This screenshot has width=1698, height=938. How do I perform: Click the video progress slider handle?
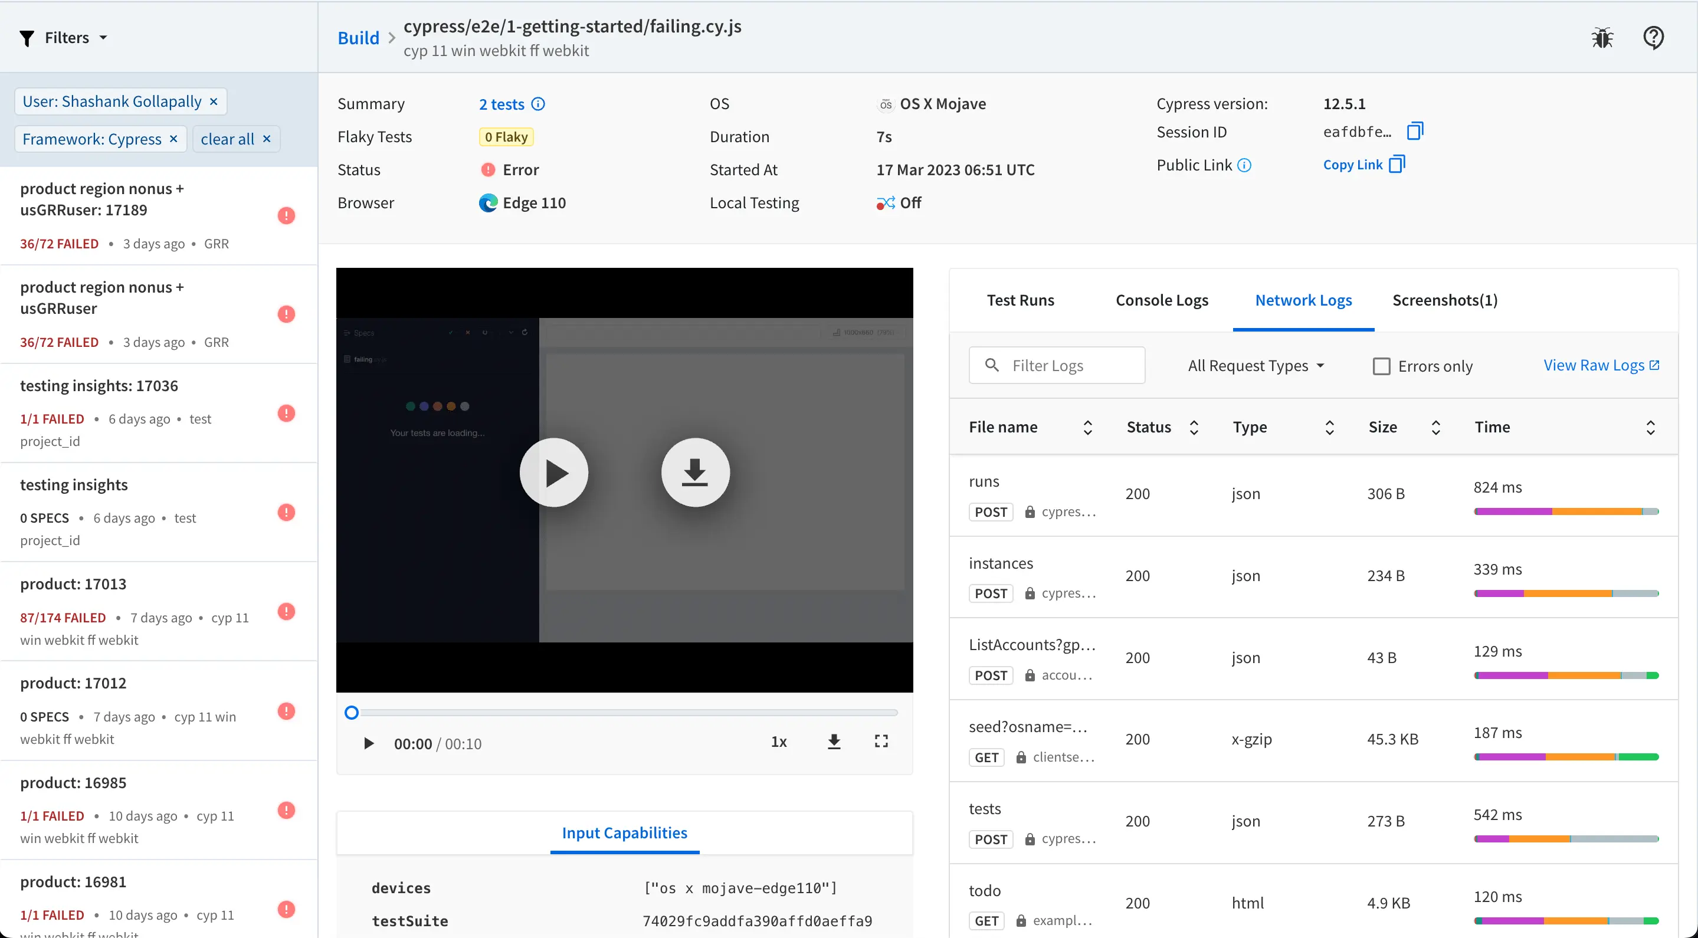(352, 713)
